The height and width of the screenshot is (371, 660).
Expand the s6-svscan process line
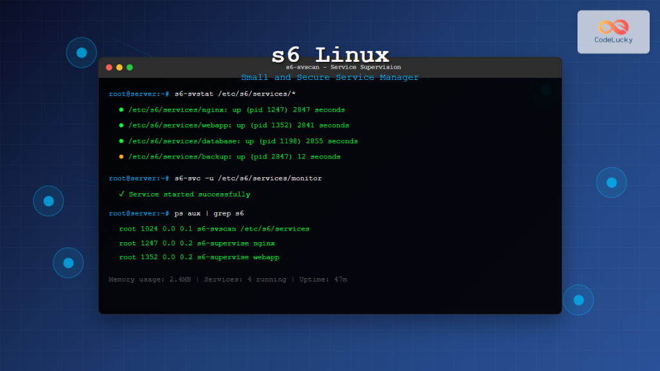click(x=213, y=229)
